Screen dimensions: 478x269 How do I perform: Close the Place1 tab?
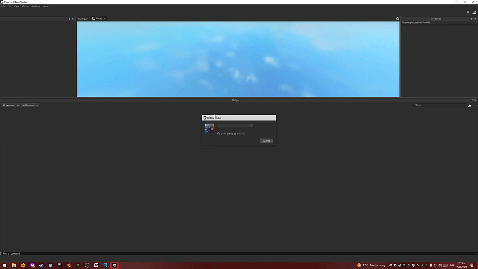click(x=104, y=19)
